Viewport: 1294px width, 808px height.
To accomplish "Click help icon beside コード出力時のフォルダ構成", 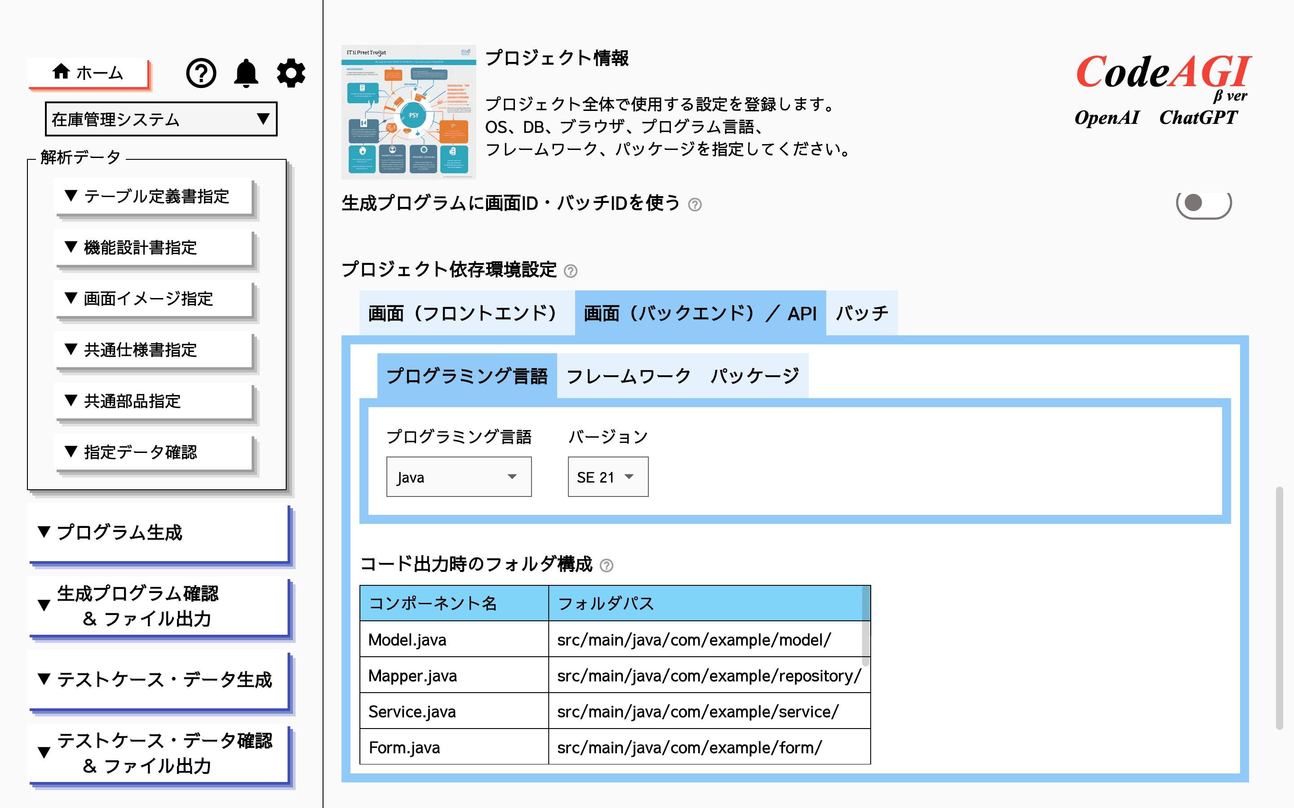I will 607,566.
